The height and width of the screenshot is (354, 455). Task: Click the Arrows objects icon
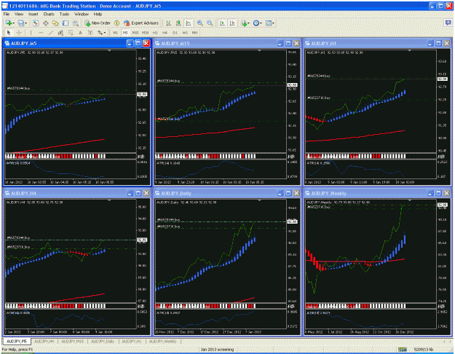tap(100, 33)
